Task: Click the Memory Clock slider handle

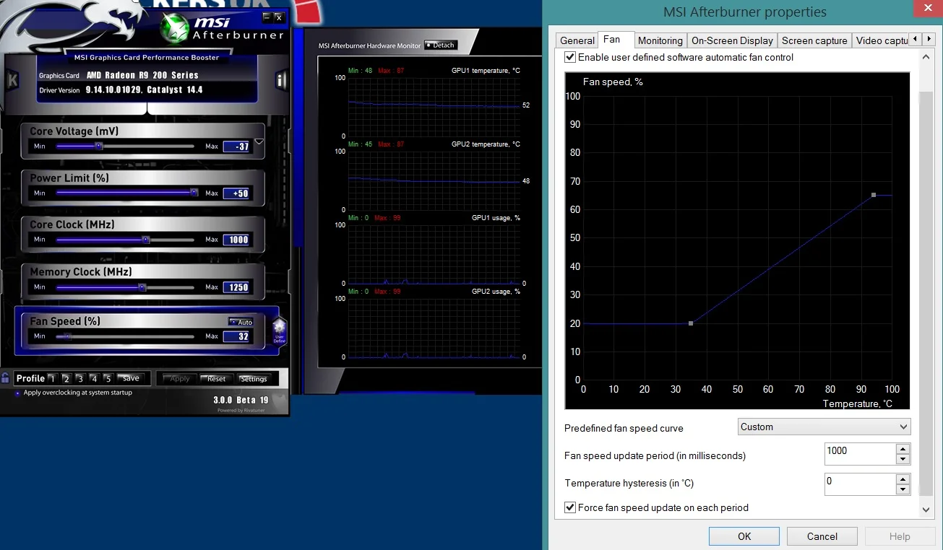Action: [142, 287]
